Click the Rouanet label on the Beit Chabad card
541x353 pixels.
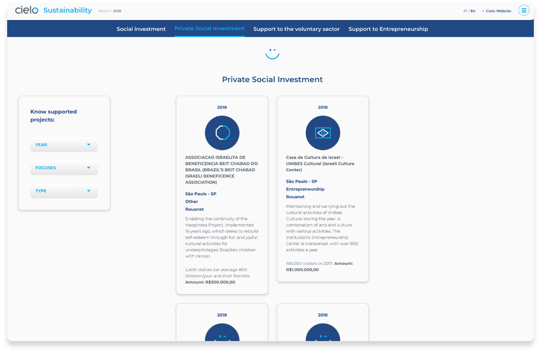pos(194,209)
